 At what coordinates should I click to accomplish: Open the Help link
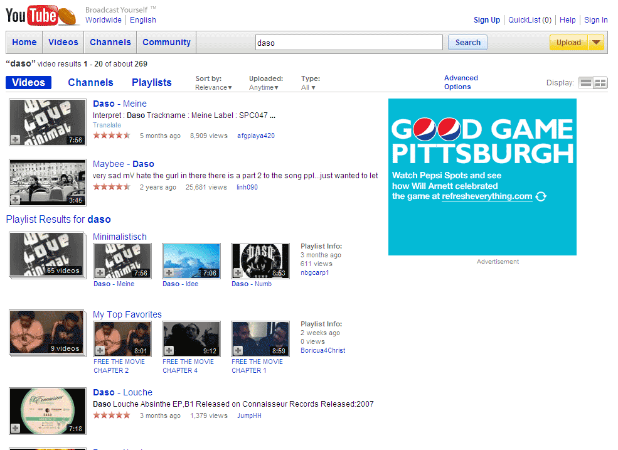(568, 19)
